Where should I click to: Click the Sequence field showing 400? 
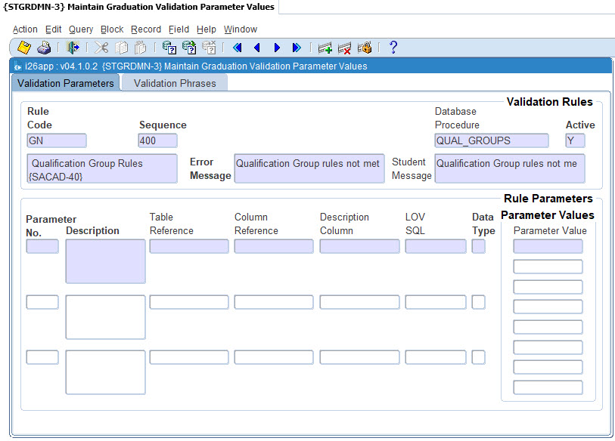click(157, 140)
